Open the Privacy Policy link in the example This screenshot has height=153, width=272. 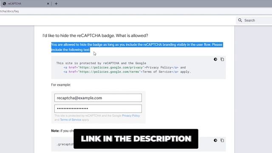(131, 116)
